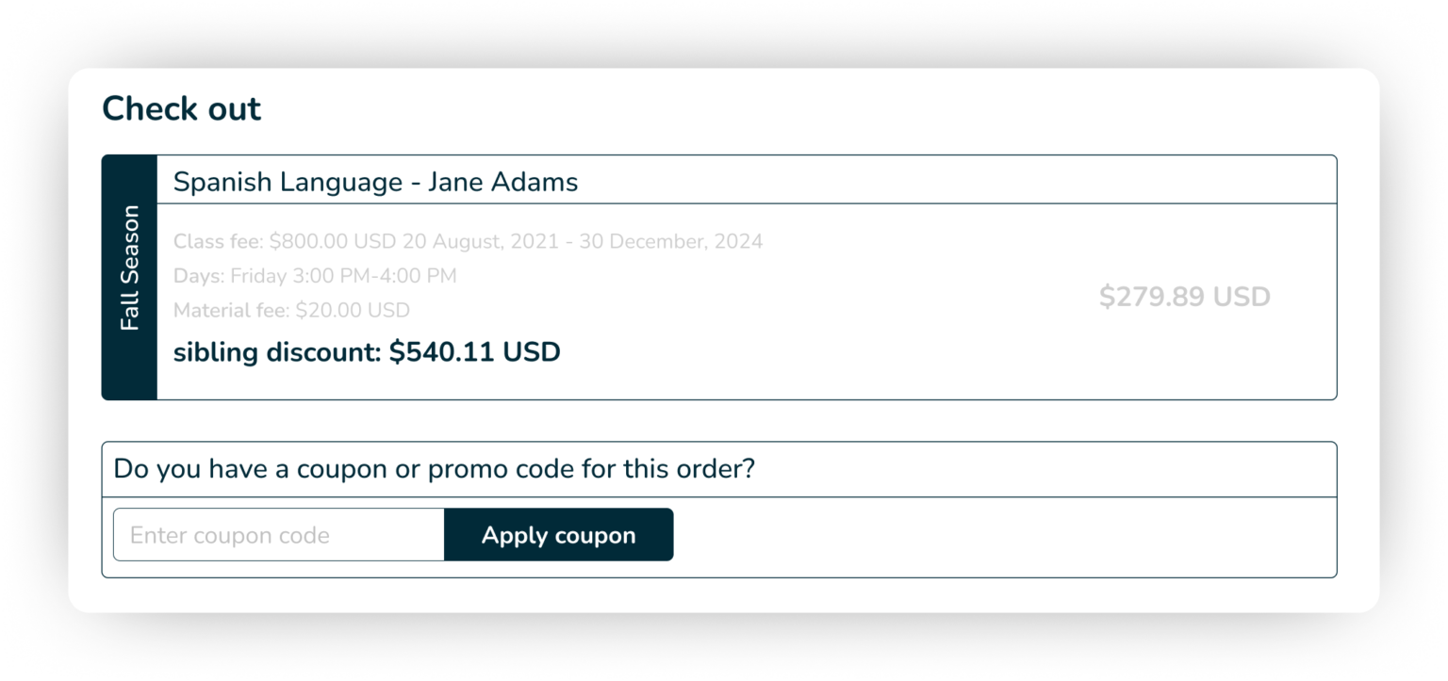Focus the Enter coupon code field
Image resolution: width=1448 pixels, height=681 pixels.
[278, 535]
